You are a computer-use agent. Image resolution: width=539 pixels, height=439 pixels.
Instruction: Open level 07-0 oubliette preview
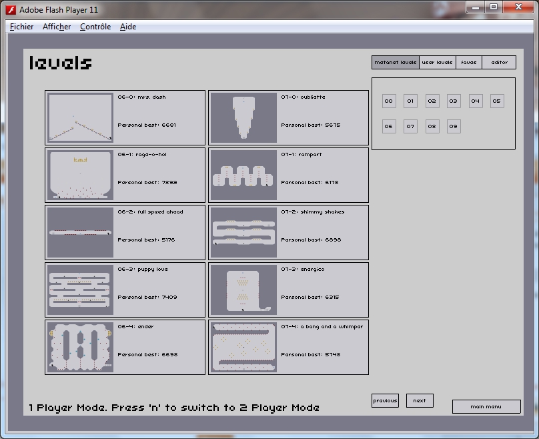click(x=243, y=118)
